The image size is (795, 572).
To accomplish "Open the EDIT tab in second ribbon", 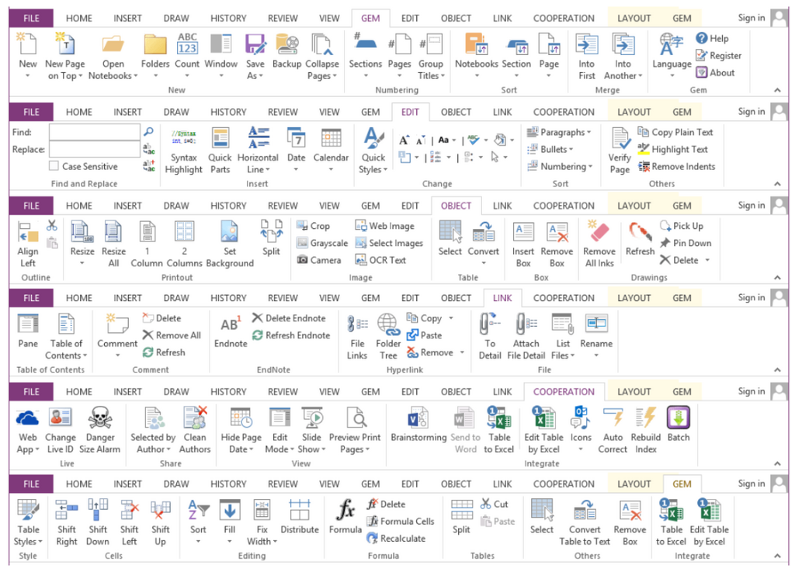I will tap(410, 112).
